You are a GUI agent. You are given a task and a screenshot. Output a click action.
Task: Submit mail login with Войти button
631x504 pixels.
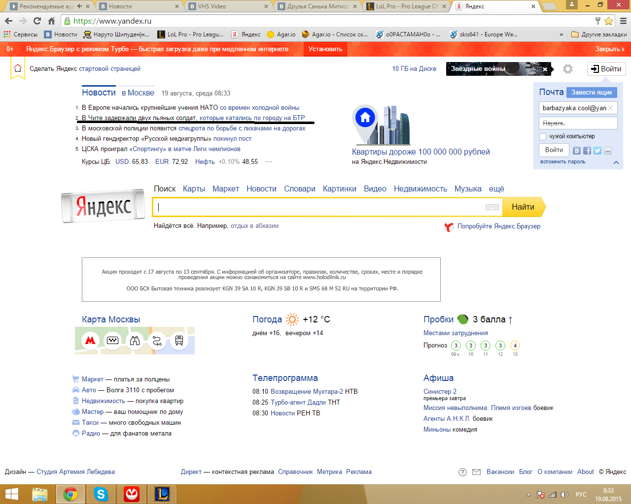pyautogui.click(x=554, y=150)
